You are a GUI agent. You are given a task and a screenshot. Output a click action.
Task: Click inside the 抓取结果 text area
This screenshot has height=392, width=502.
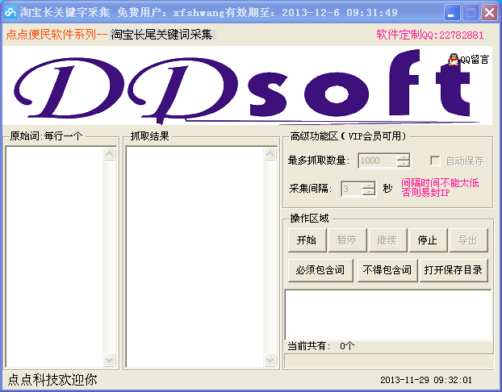(x=195, y=257)
